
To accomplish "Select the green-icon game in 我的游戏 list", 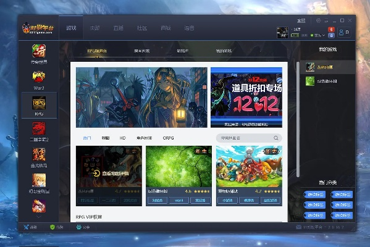I will 327,81.
